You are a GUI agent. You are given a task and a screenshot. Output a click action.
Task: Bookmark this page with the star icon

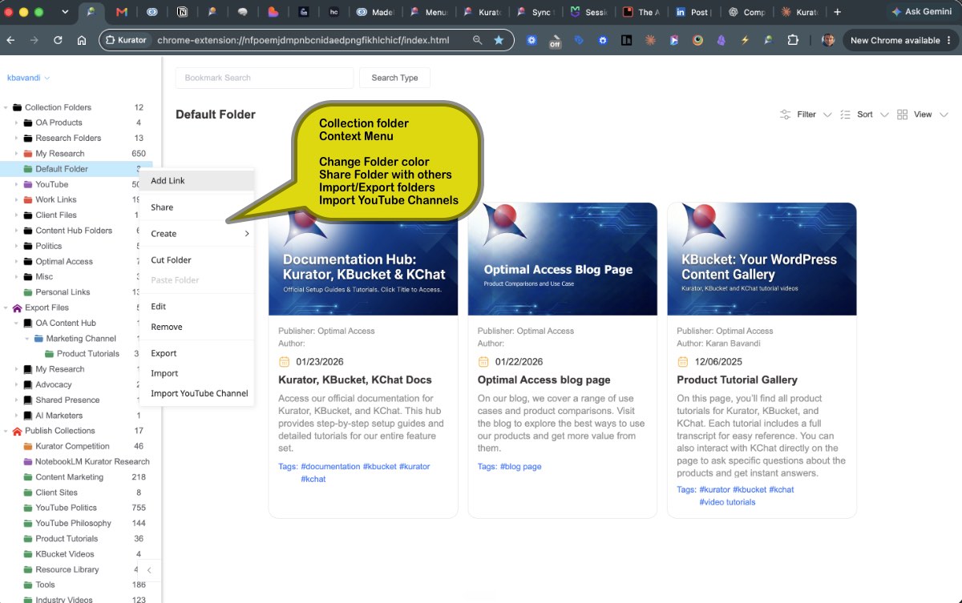499,40
